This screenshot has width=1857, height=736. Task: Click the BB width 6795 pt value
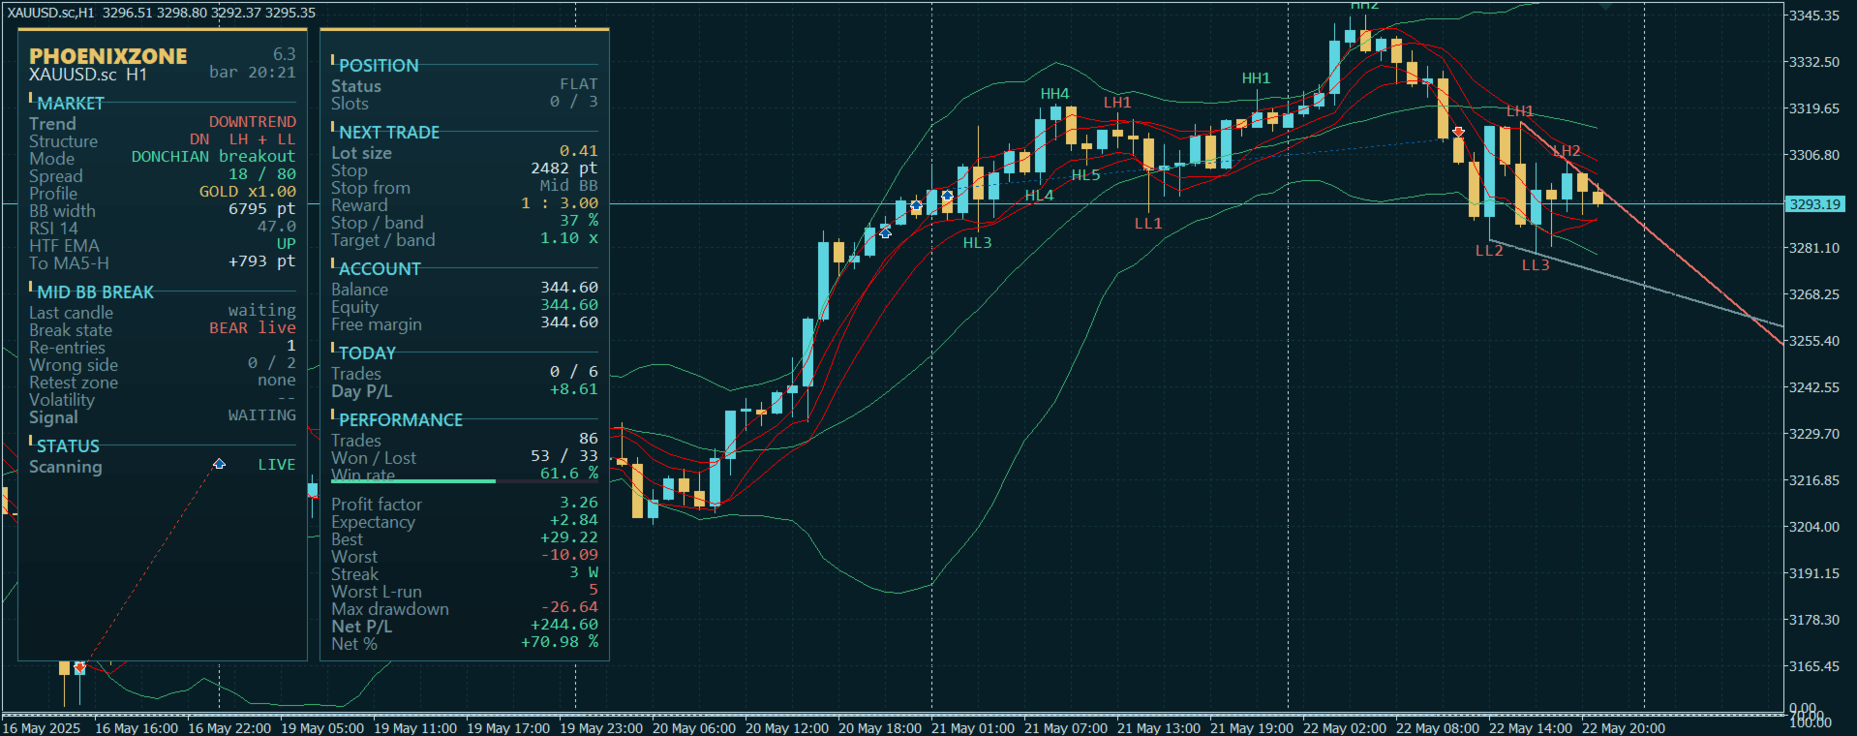click(x=261, y=208)
